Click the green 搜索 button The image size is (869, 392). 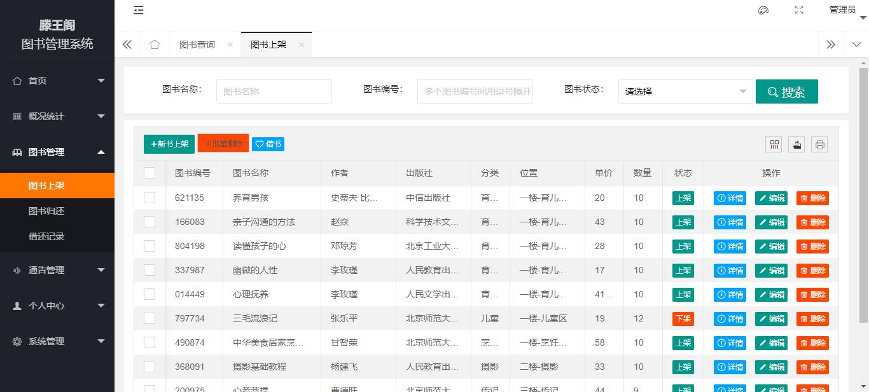[786, 91]
